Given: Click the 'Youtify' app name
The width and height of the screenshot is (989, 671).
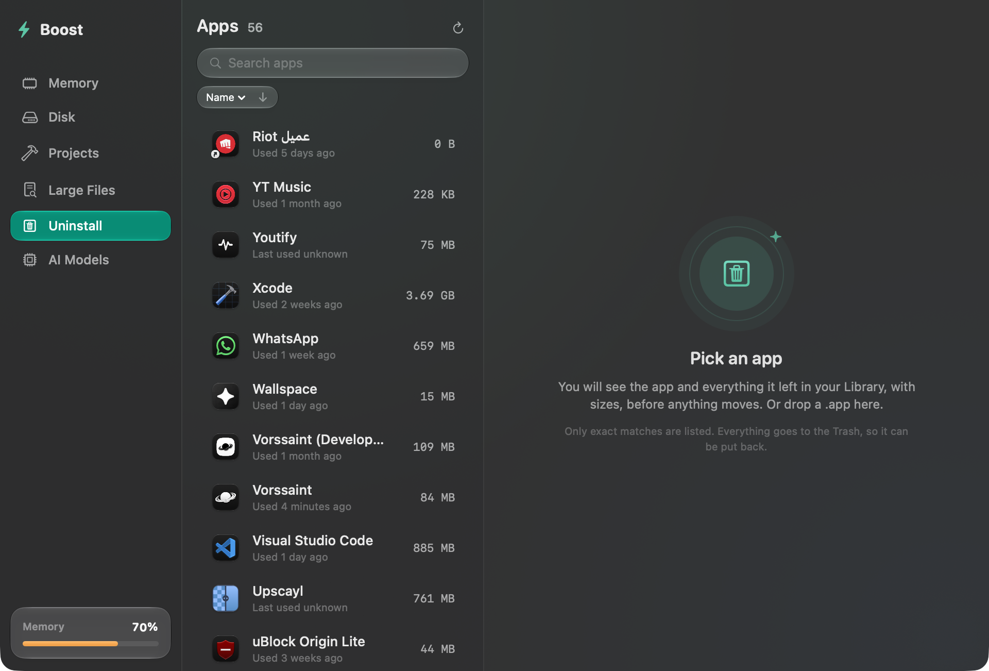Looking at the screenshot, I should [275, 238].
